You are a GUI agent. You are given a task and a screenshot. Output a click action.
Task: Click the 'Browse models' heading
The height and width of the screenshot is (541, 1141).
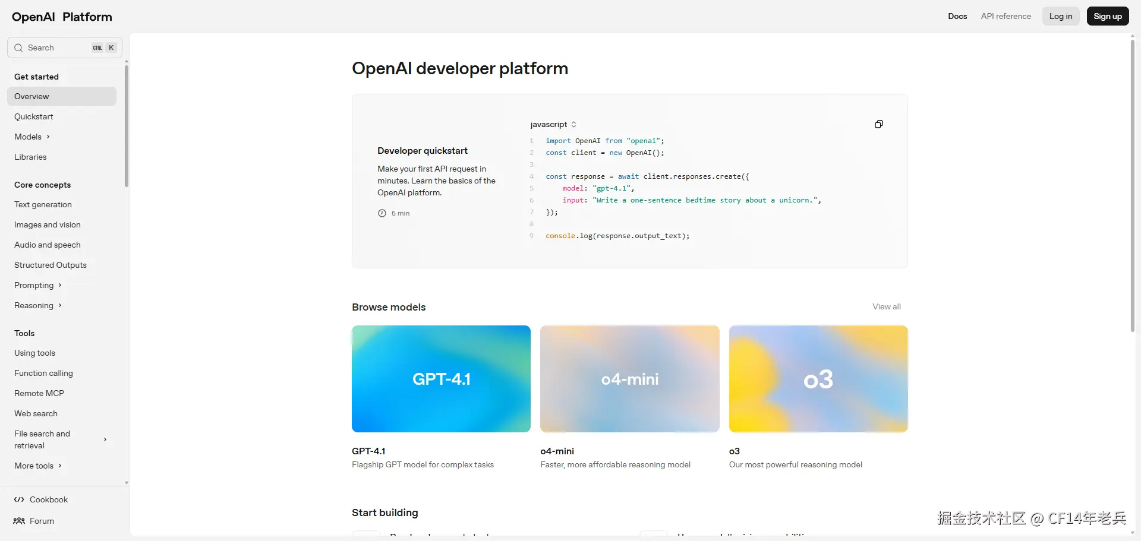click(389, 307)
